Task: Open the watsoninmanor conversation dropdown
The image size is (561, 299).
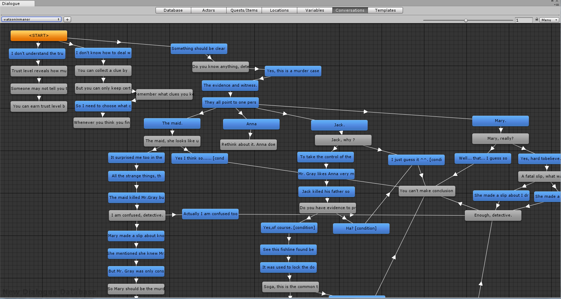Action: [31, 19]
